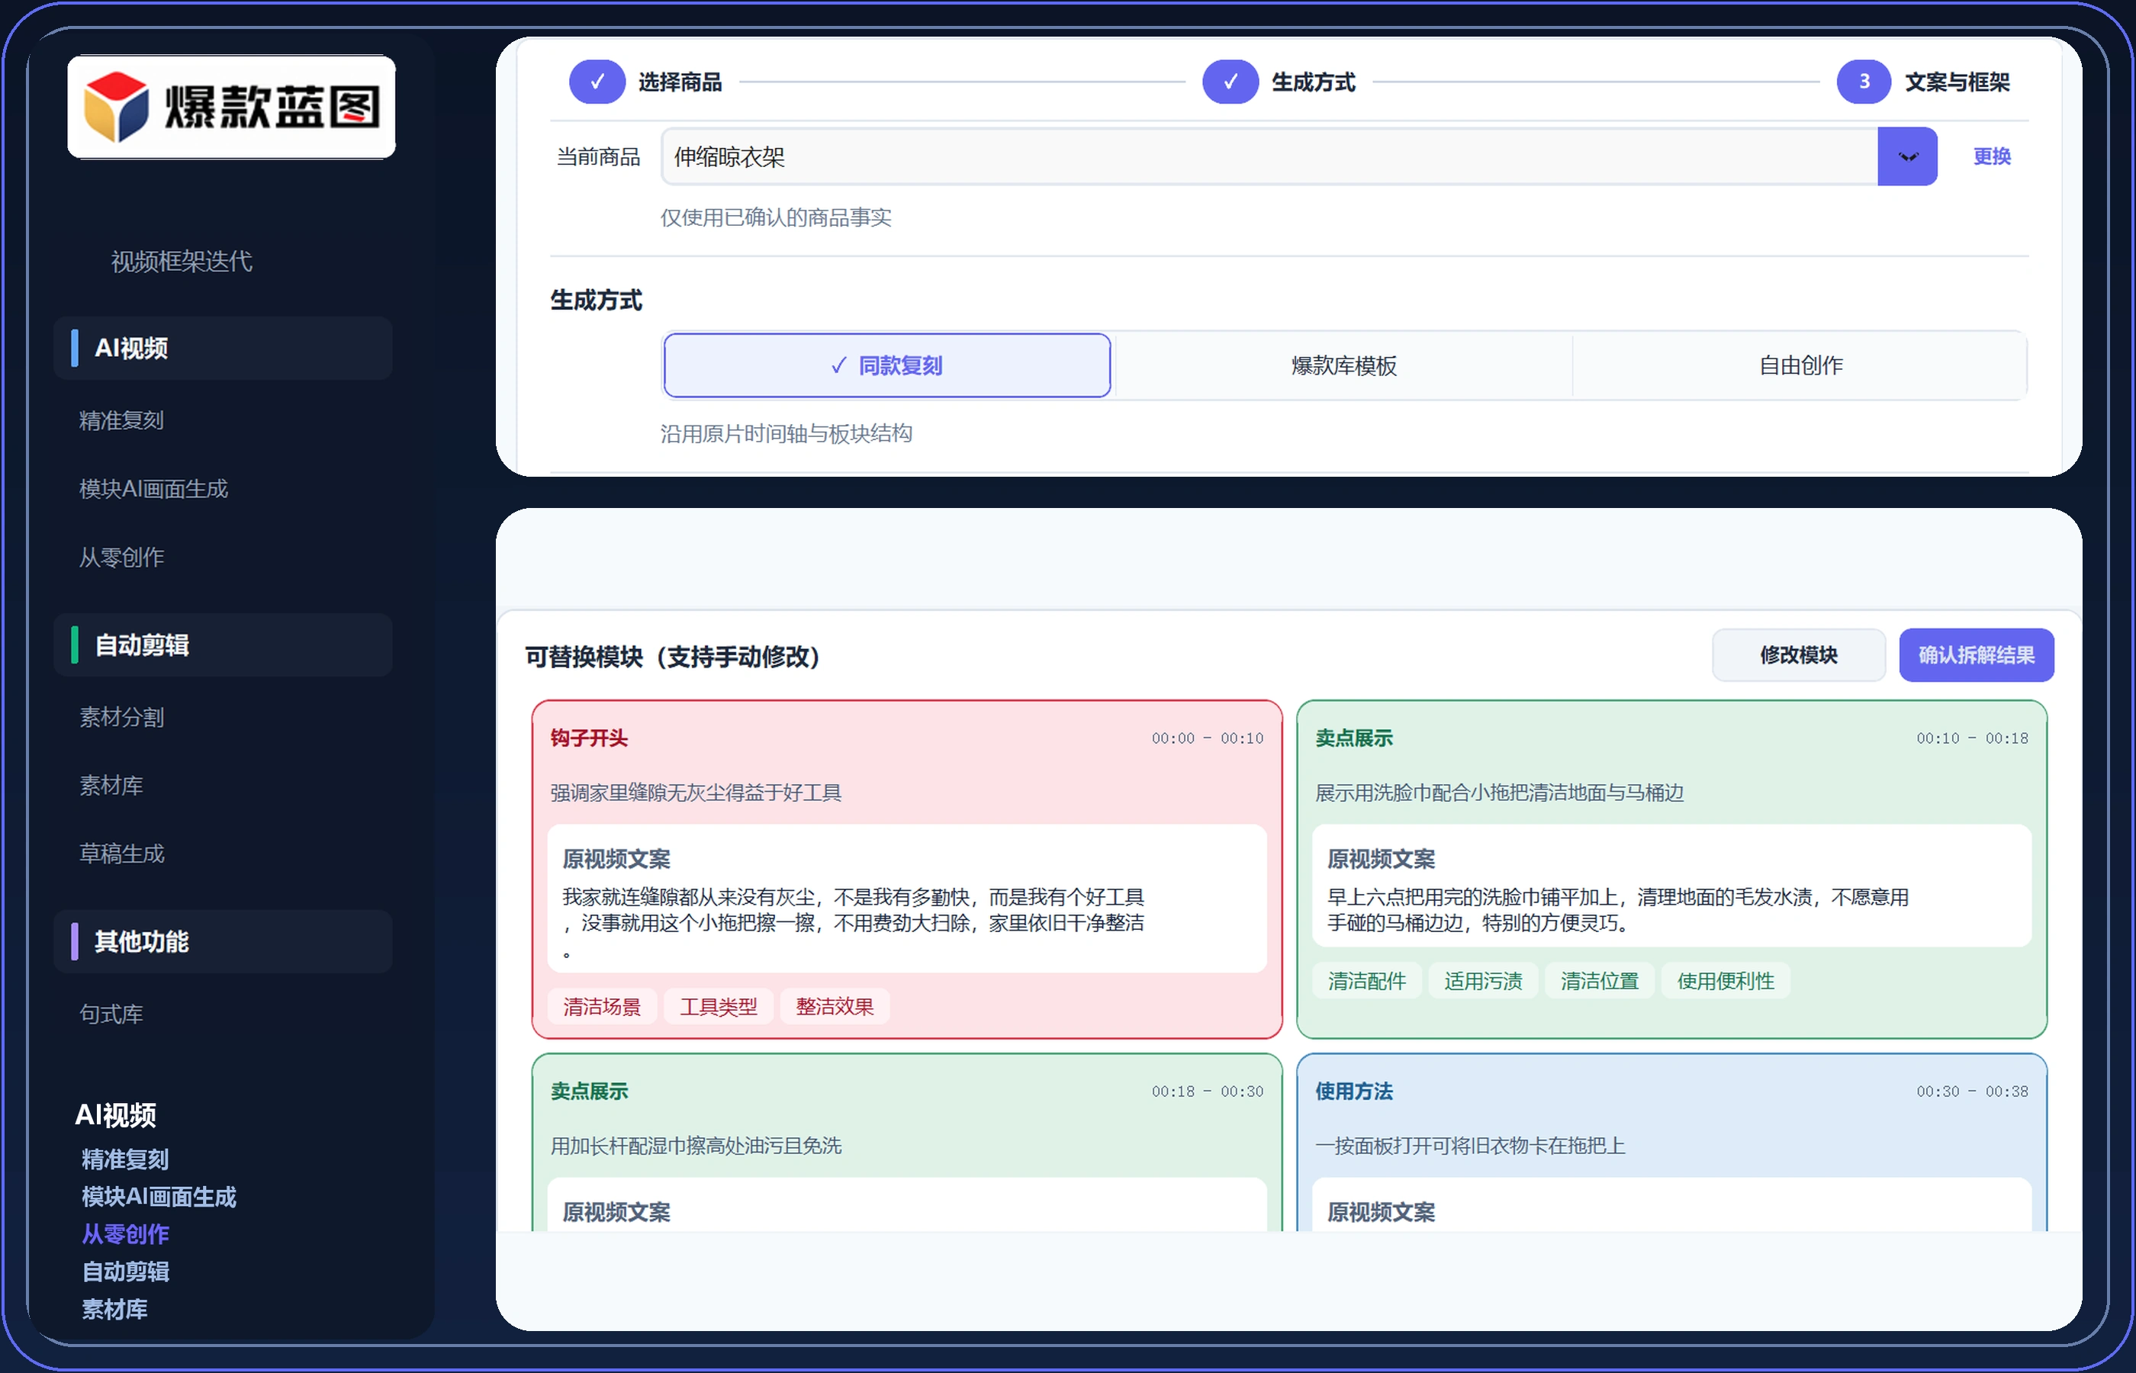
Task: Expand the AI视频 sidebar section header
Action: (223, 348)
